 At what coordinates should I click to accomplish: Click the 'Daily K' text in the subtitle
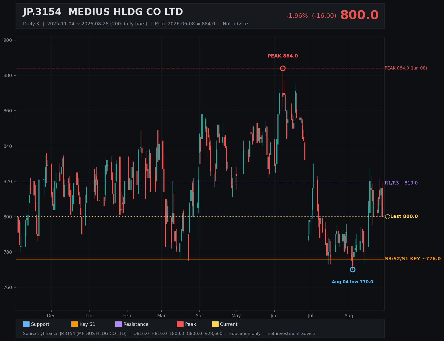(x=31, y=24)
